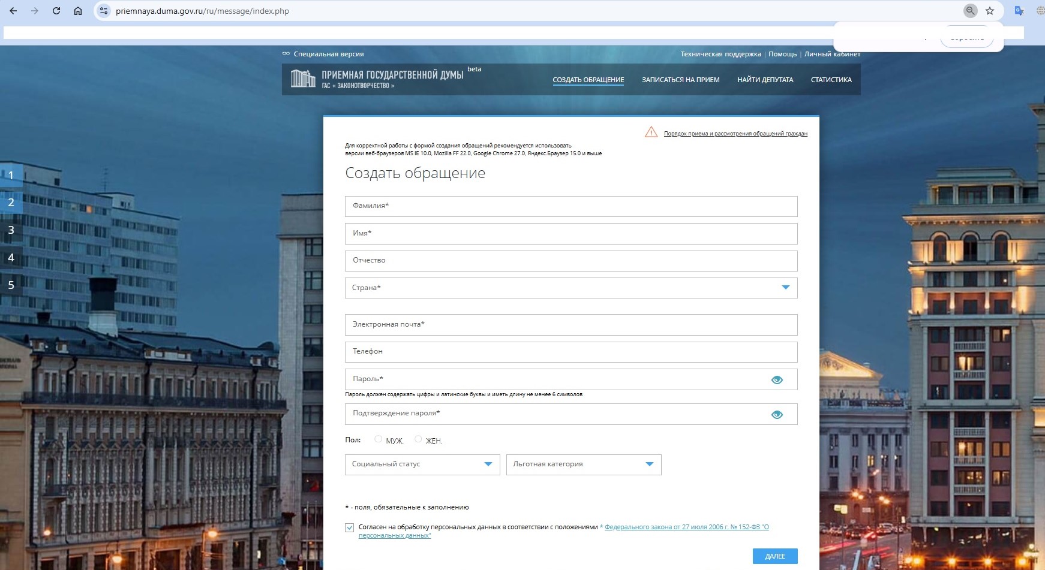Jump to step 5 in the side navigation
The width and height of the screenshot is (1045, 570).
coord(11,285)
